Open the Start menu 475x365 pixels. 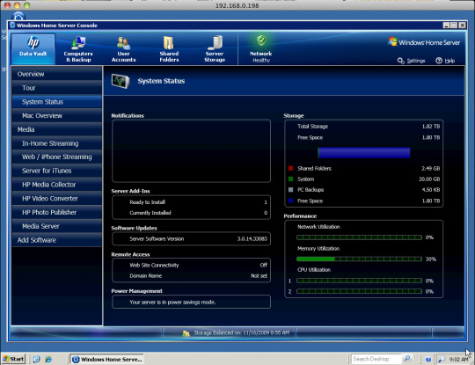(x=13, y=359)
